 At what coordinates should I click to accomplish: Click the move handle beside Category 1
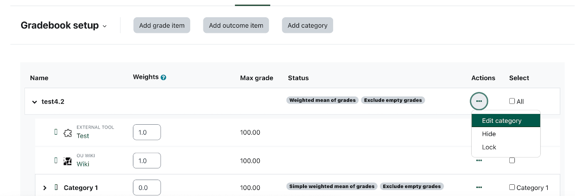[56, 187]
